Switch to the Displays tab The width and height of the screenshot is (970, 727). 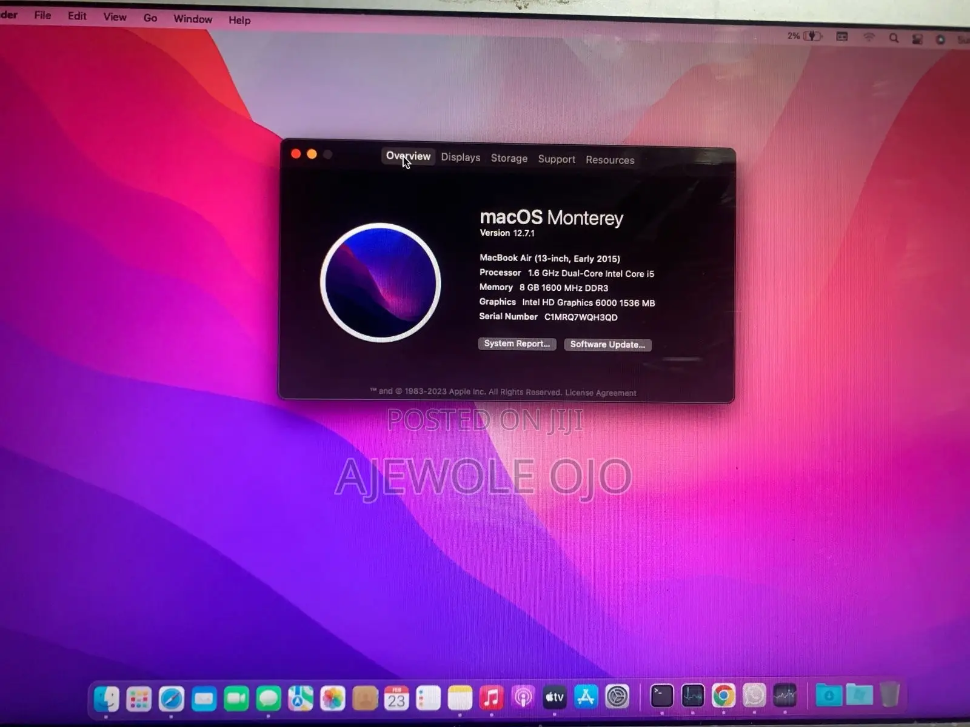tap(460, 157)
